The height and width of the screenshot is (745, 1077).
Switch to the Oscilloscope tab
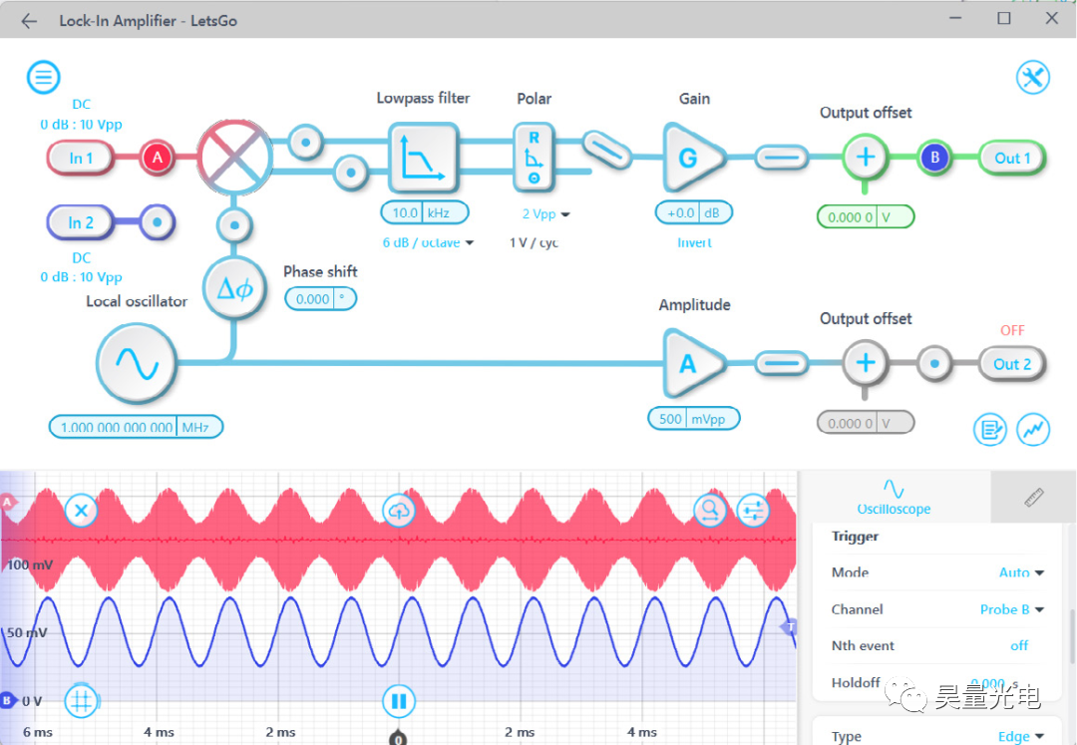894,498
